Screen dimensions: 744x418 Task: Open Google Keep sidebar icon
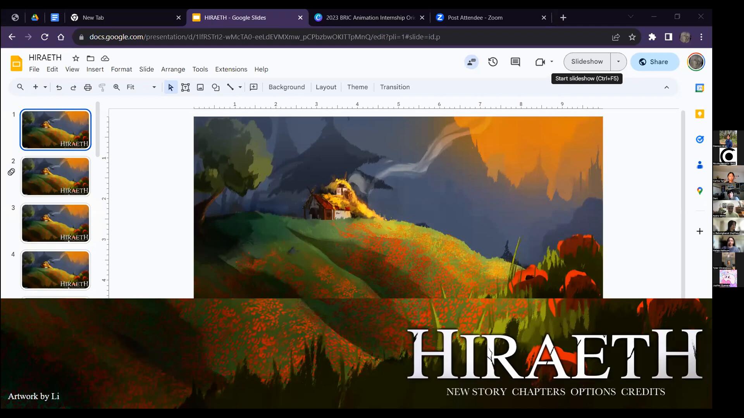click(x=699, y=114)
